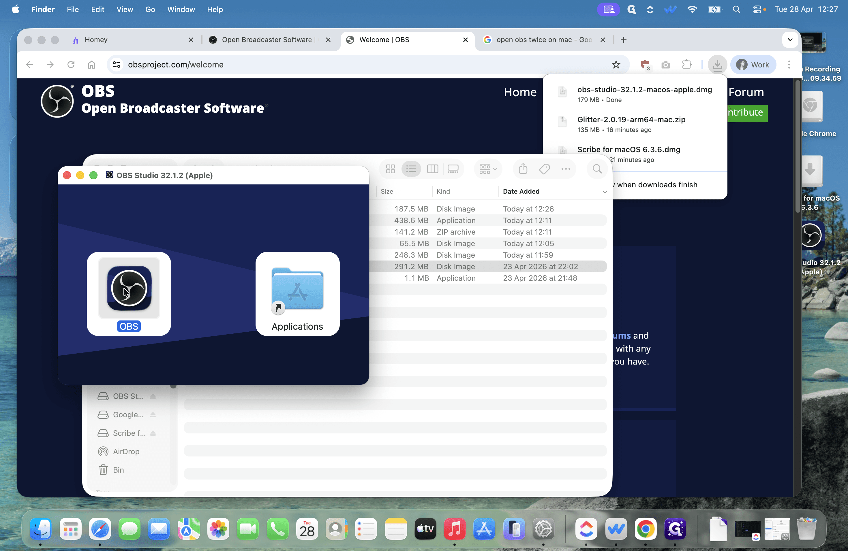The image size is (848, 551).
Task: Open the Go menu in menu bar
Action: [150, 10]
